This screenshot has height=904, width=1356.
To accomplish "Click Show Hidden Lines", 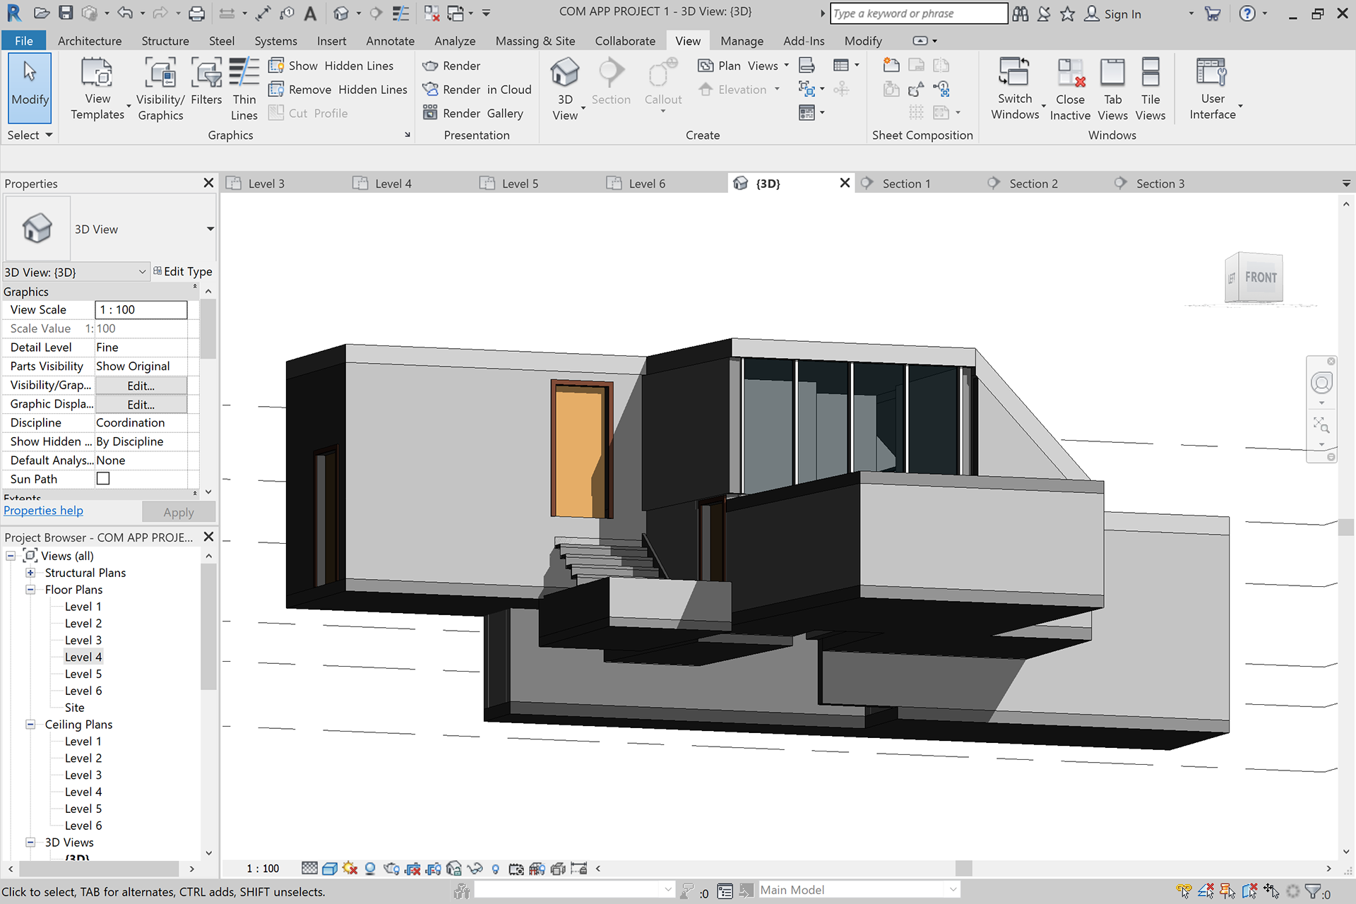I will [x=331, y=66].
